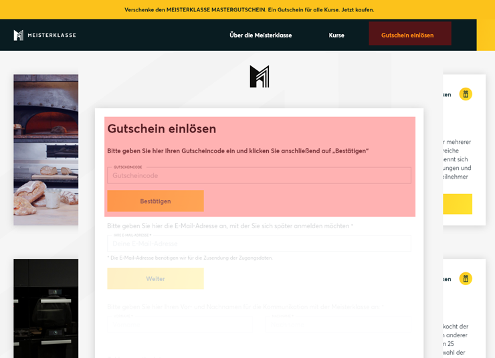Click the yellow button on the top right card
The height and width of the screenshot is (358, 495).
tap(458, 204)
